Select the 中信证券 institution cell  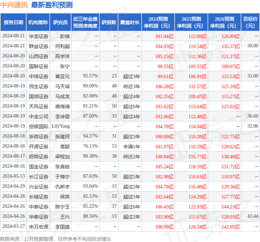pyautogui.click(x=38, y=76)
